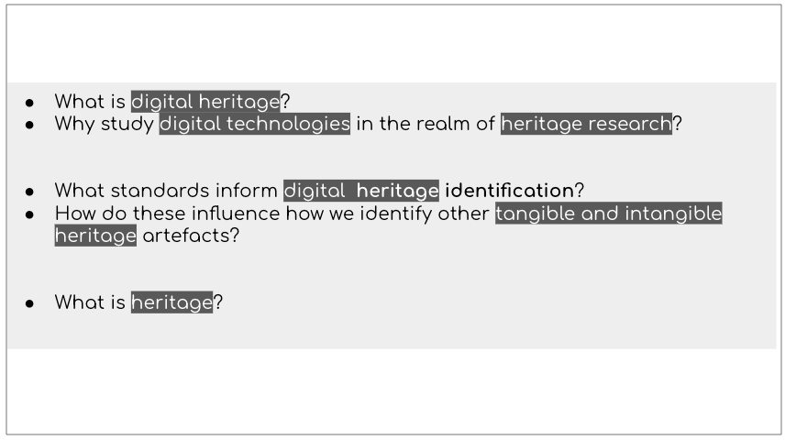Click highlighted "heritage" before the word "artefacts"
The height and width of the screenshot is (440, 785).
click(x=95, y=236)
